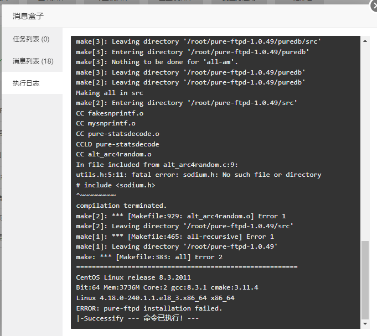Click the 'make: *** [Makefile:383: all] Error 2' line
The height and width of the screenshot is (336, 377).
(x=149, y=257)
